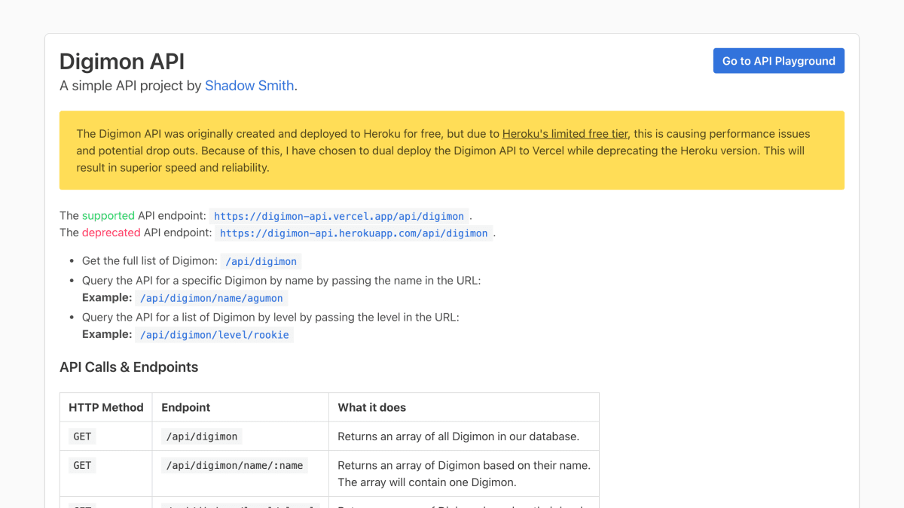The height and width of the screenshot is (508, 904).
Task: Open the /api/digimon/level/rookie example link
Action: (x=215, y=335)
